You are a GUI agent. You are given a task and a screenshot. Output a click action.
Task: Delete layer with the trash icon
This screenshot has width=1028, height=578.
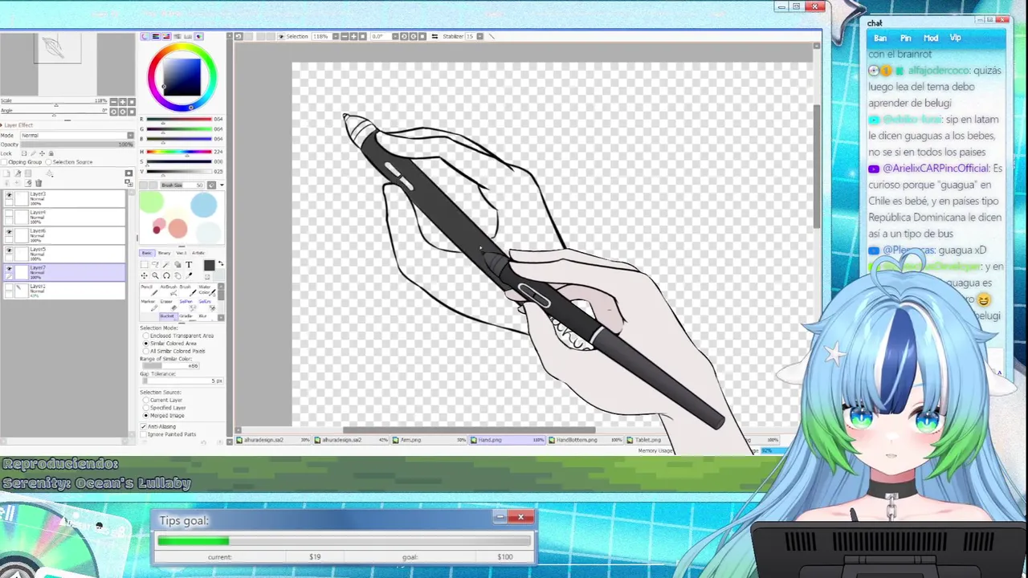pyautogui.click(x=39, y=183)
